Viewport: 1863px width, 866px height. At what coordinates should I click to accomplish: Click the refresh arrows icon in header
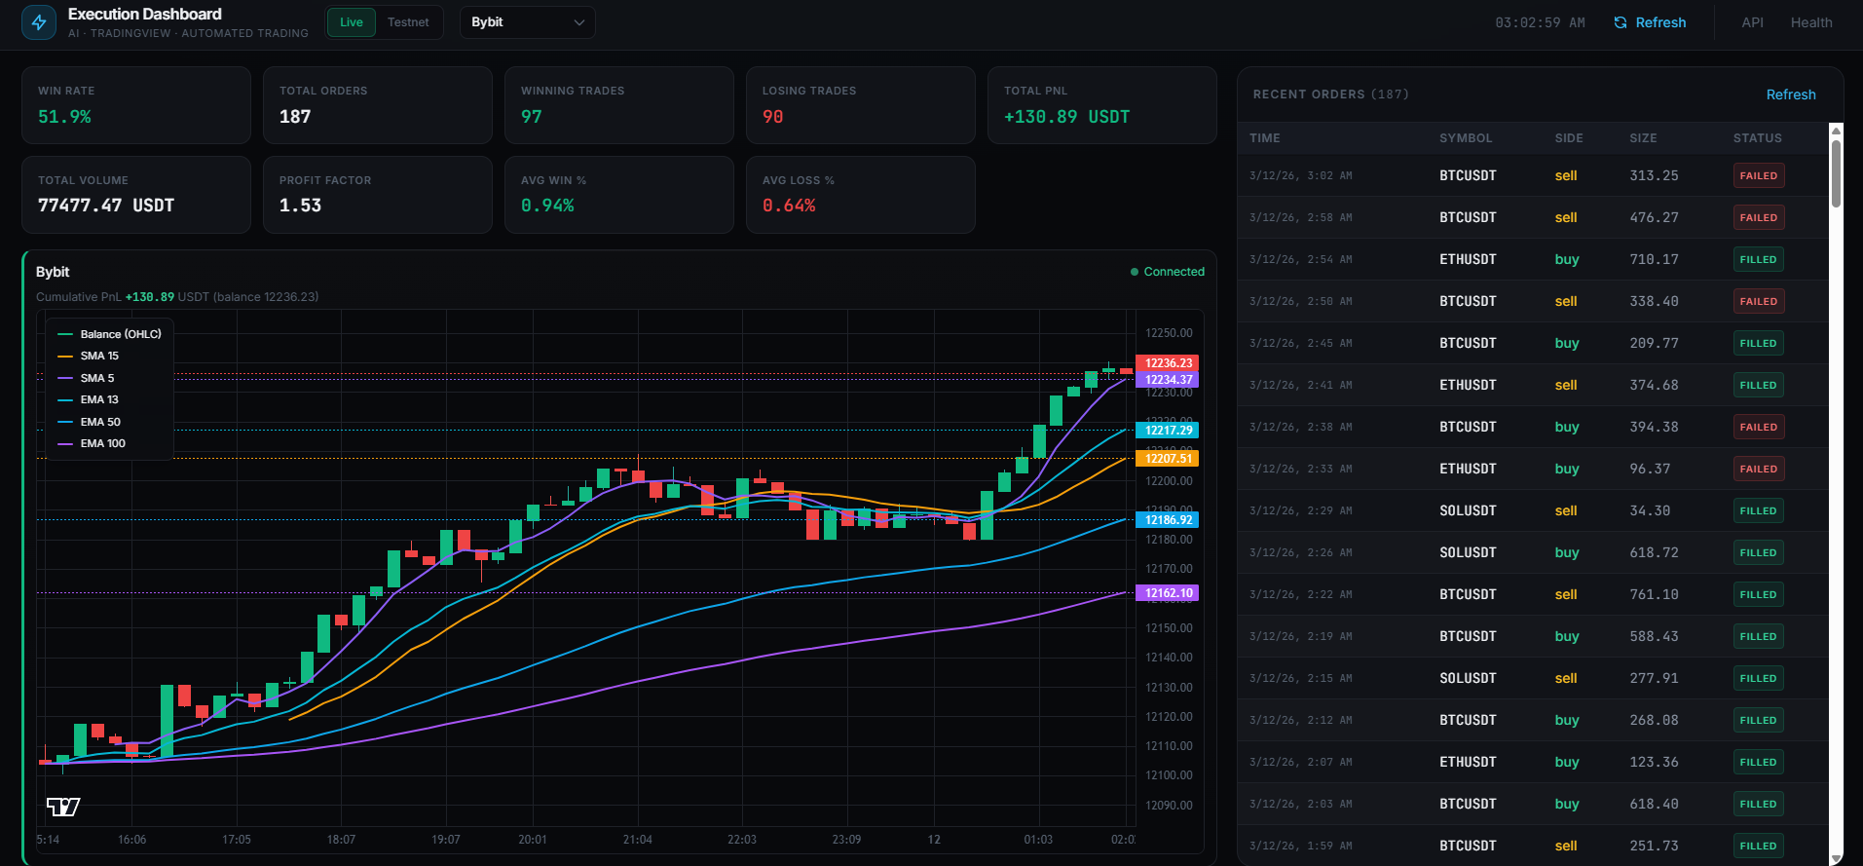coord(1621,22)
